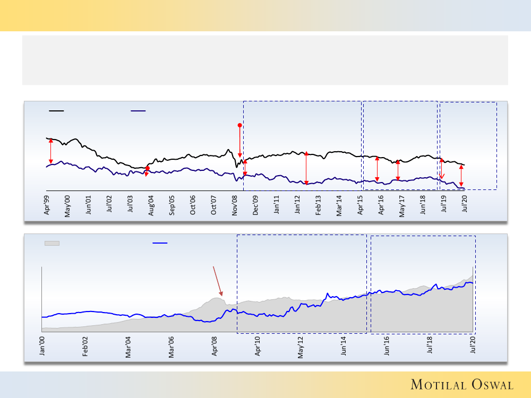Click the Apr'99 axis label
531x398 pixels.
point(47,204)
